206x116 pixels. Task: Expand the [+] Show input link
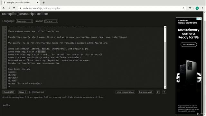pyautogui.click(x=36, y=92)
